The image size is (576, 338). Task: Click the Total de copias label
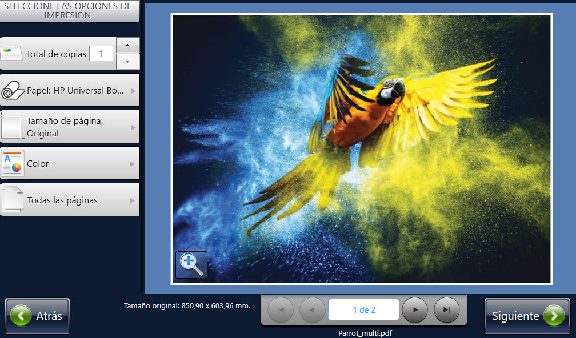click(56, 54)
